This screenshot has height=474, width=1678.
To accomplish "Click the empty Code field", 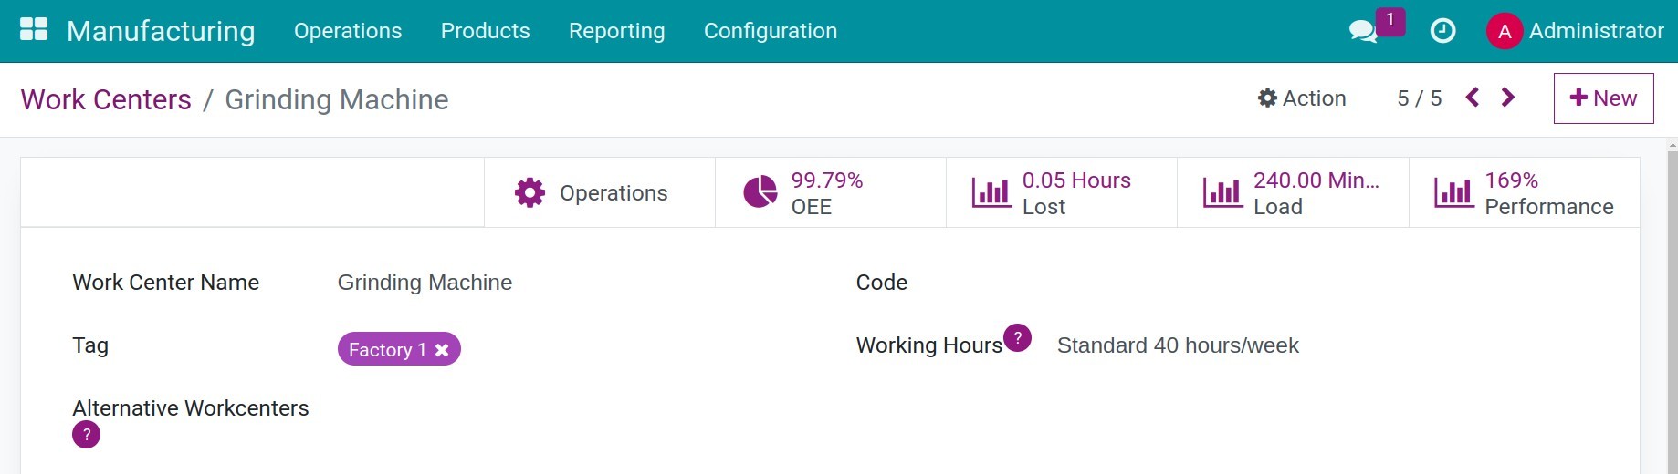I will click(x=1324, y=283).
